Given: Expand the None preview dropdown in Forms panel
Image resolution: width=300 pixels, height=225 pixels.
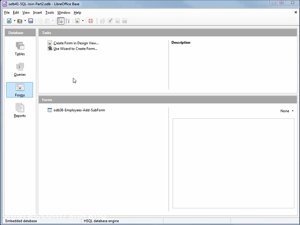Looking at the screenshot, I should click(287, 111).
